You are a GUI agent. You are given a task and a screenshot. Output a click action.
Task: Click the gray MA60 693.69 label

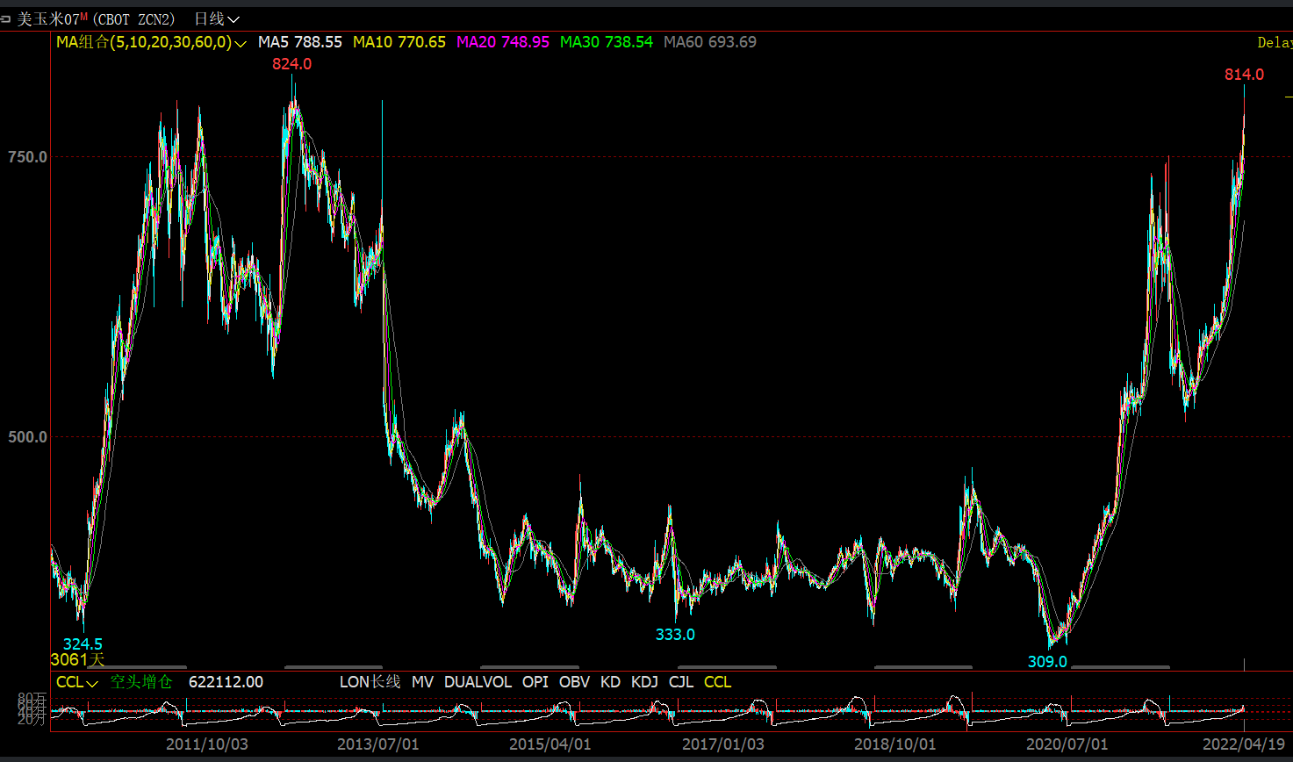click(709, 41)
